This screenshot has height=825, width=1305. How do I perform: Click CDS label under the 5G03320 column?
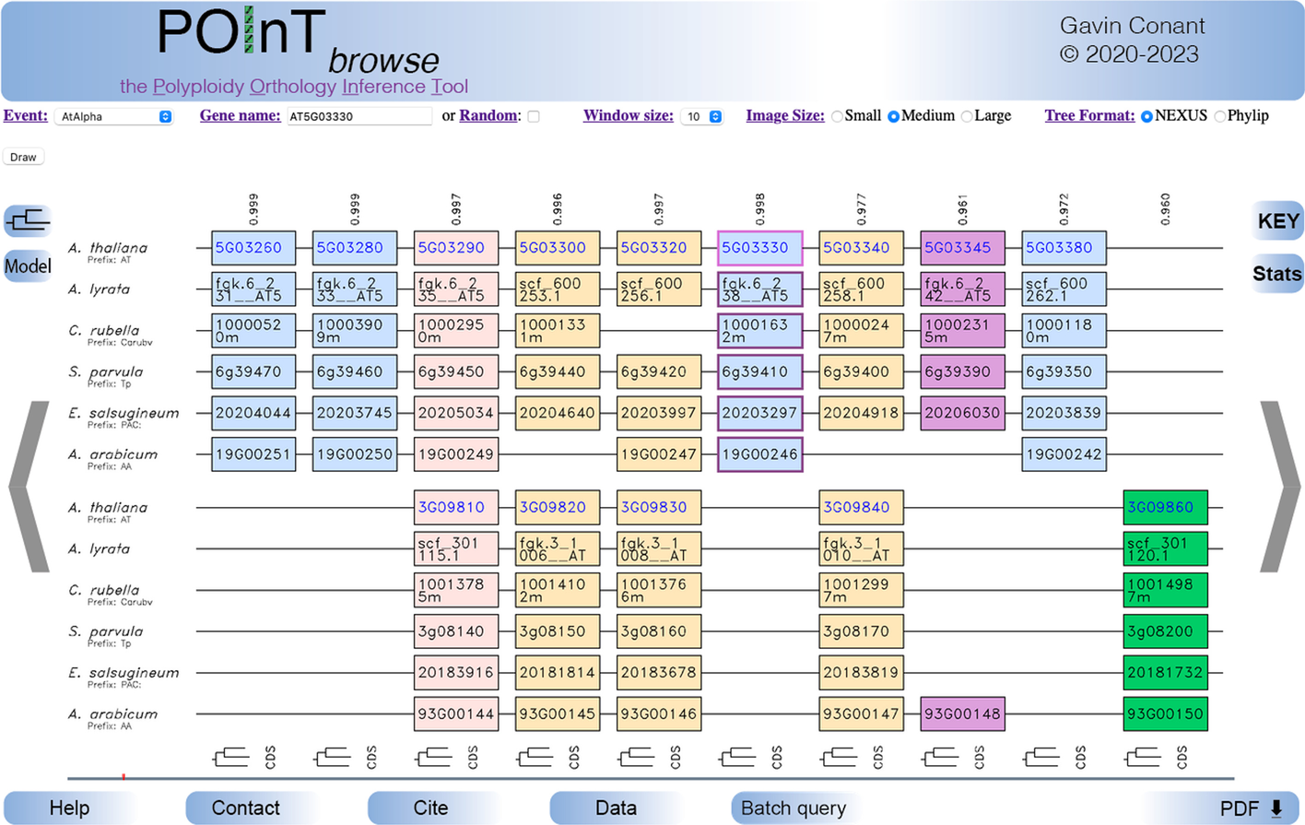[676, 757]
